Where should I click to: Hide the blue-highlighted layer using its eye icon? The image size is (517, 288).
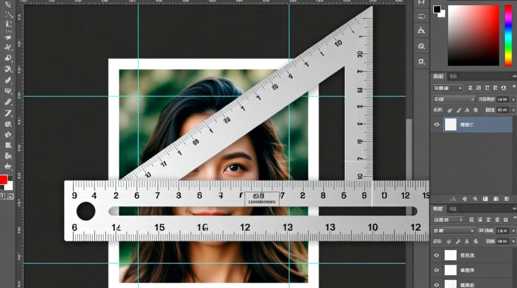[436, 125]
